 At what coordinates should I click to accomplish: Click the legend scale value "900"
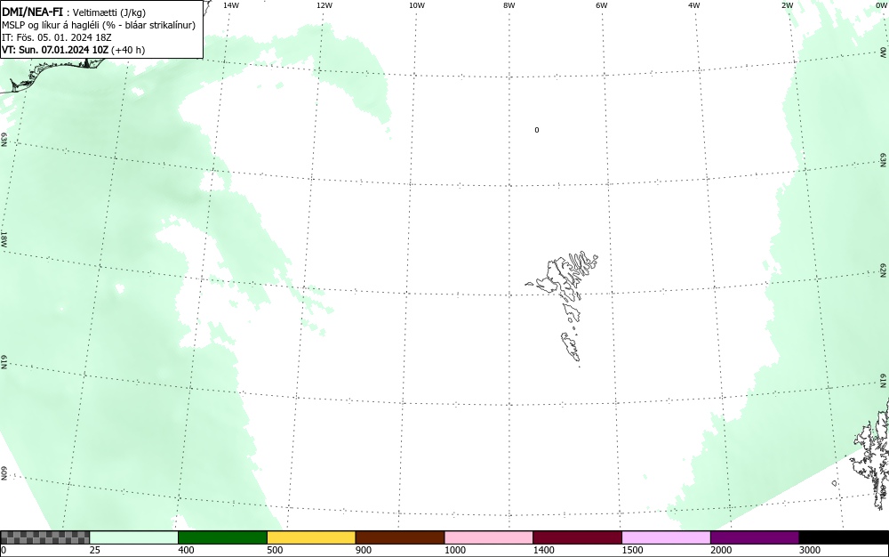click(x=364, y=550)
